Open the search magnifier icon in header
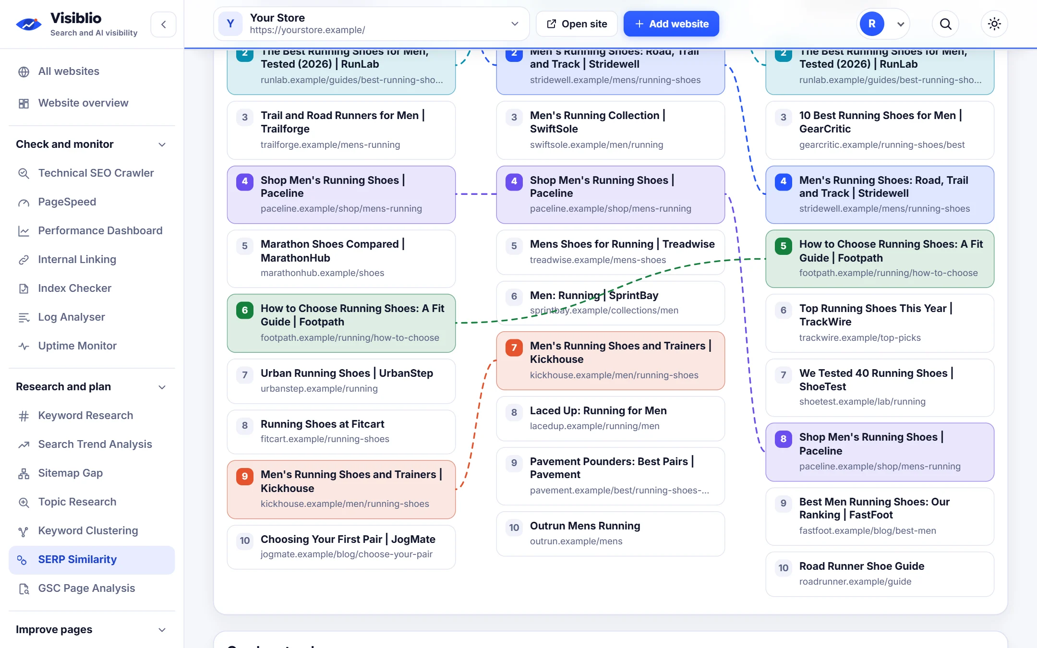This screenshot has height=648, width=1037. pyautogui.click(x=945, y=24)
